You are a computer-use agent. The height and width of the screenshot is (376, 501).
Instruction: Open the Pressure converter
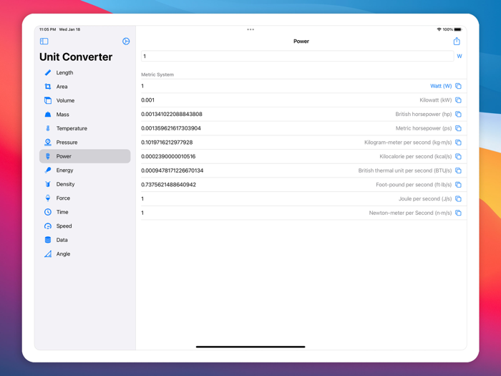tap(84, 143)
